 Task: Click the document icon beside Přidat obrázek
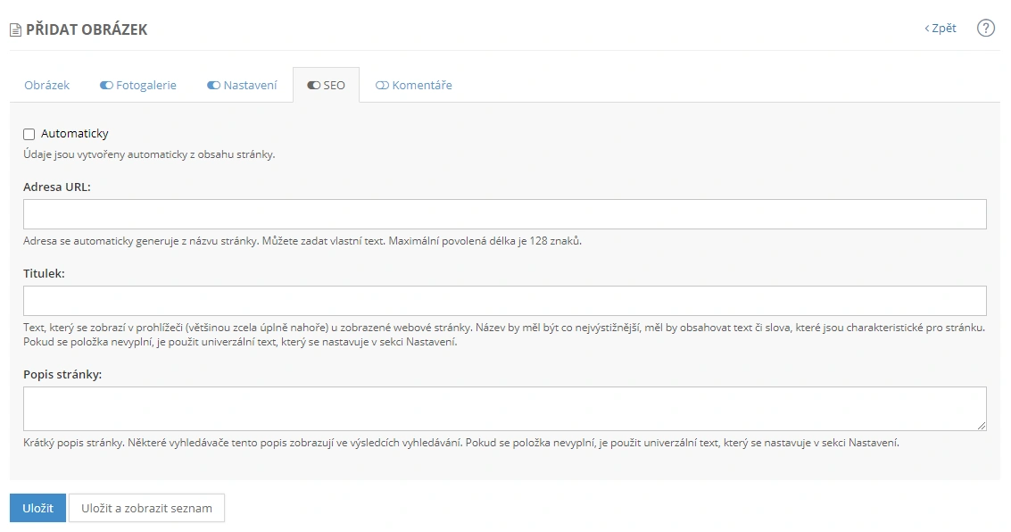15,30
